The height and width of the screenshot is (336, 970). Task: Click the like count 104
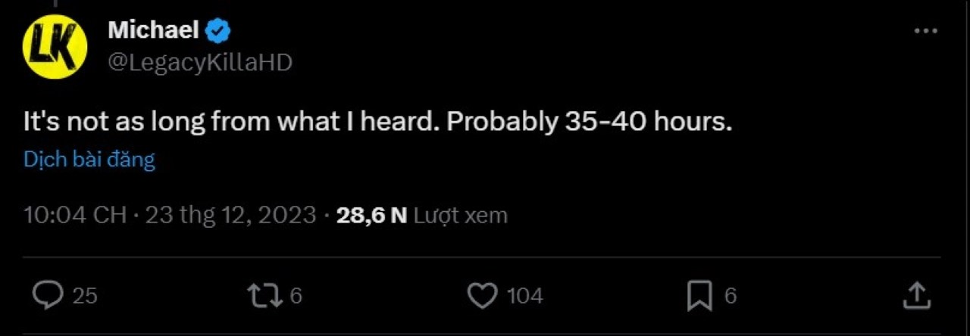(x=524, y=296)
